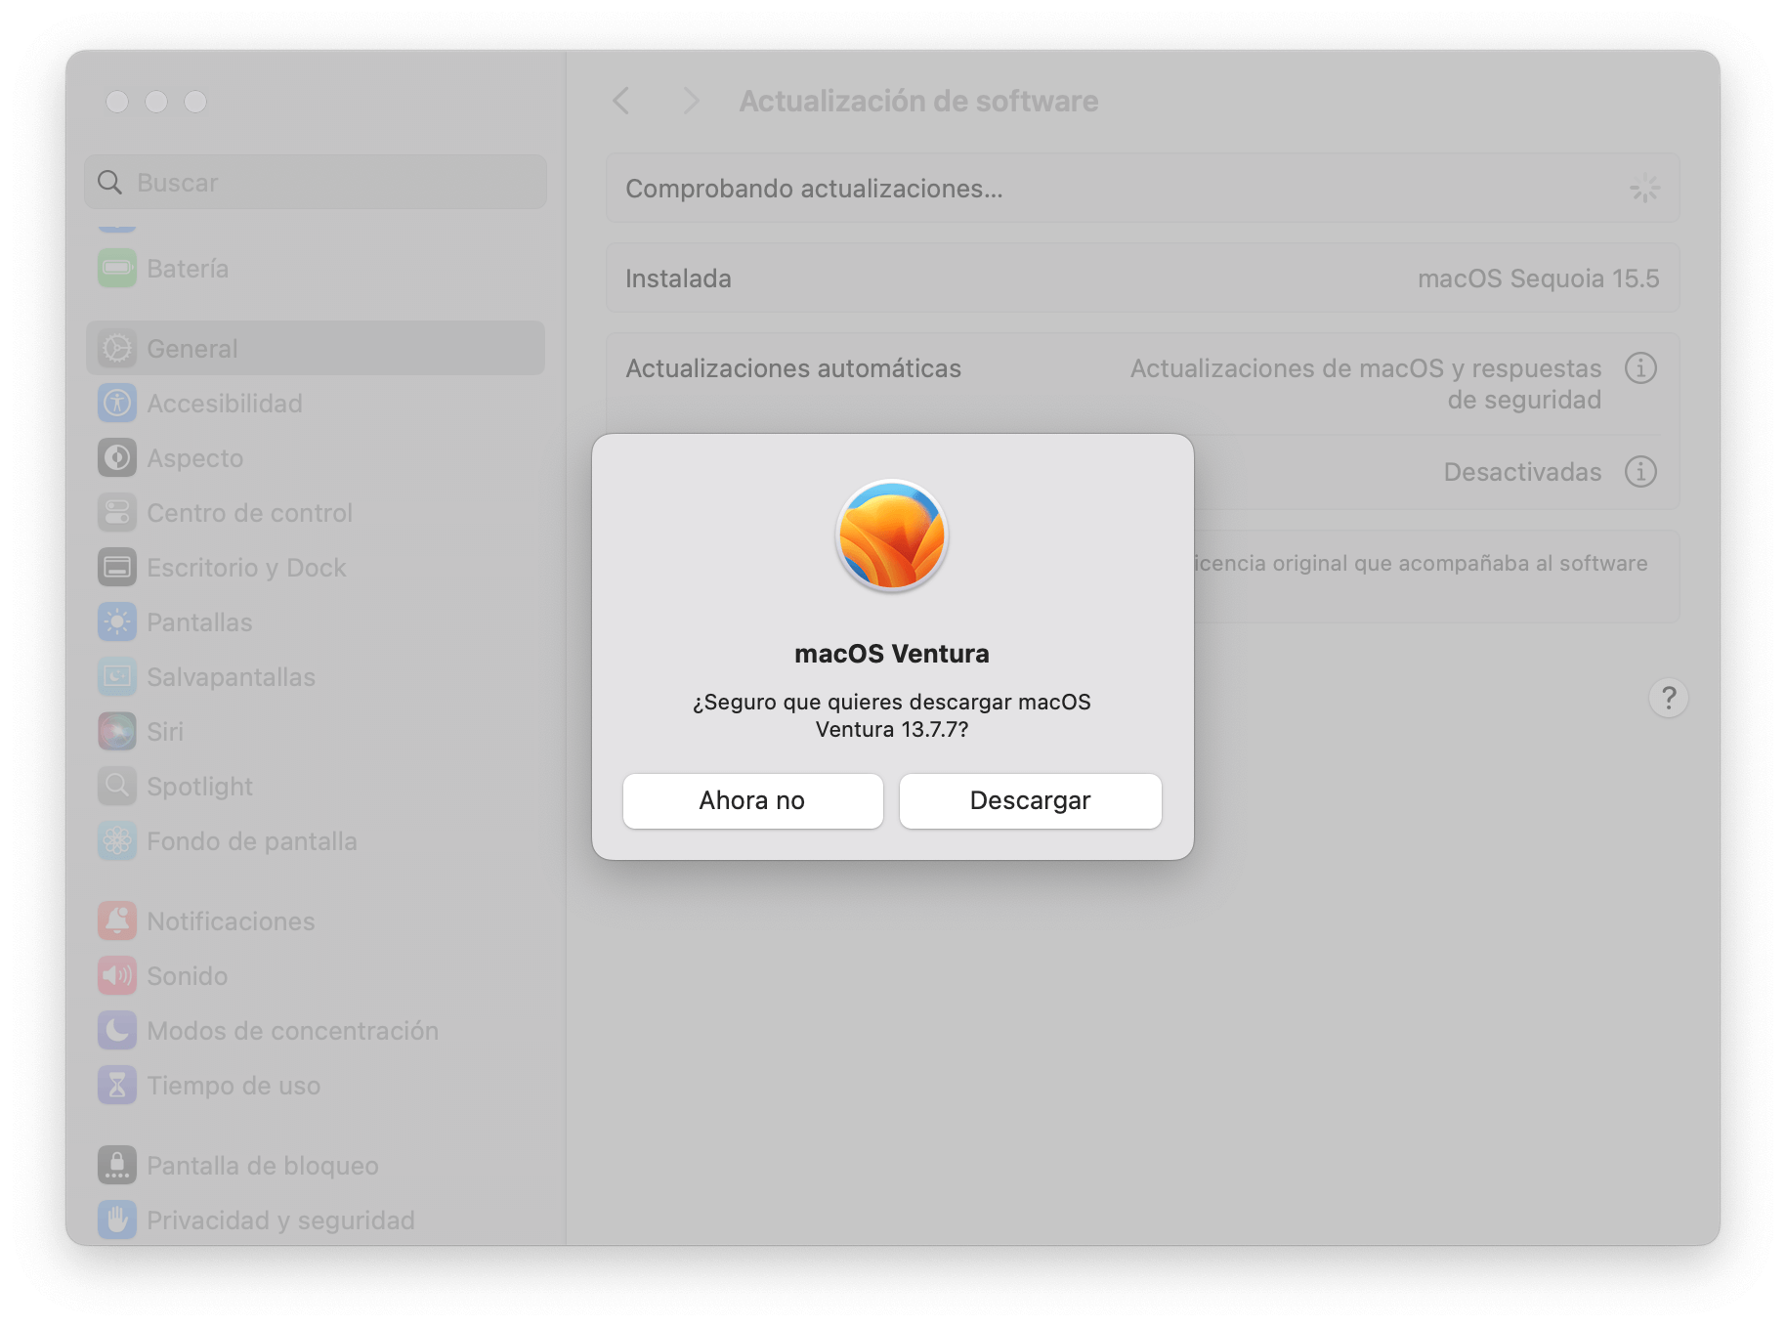Click the Accesibilidad label
Screen dimensions: 1786x1327
click(225, 404)
